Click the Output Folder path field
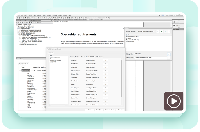The image size is (200, 132). tap(150, 58)
